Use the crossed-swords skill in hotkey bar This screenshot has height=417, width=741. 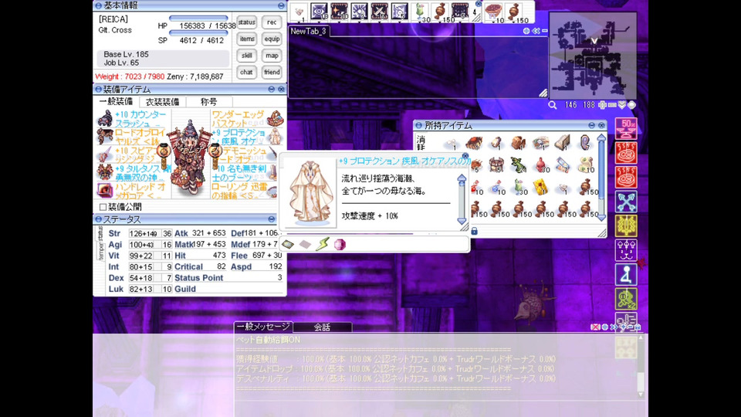(379, 11)
